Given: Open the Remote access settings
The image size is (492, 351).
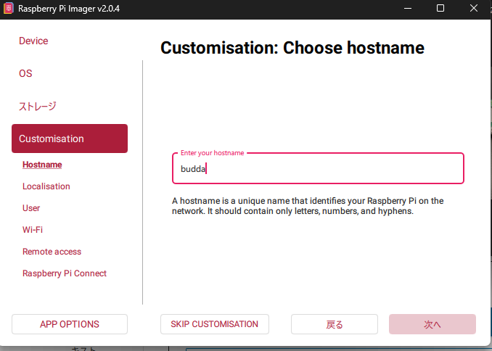Looking at the screenshot, I should click(52, 252).
